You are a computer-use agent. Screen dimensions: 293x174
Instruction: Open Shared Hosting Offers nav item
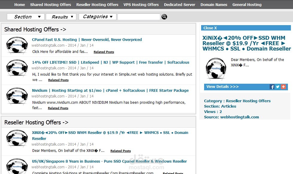pyautogui.click(x=51, y=5)
